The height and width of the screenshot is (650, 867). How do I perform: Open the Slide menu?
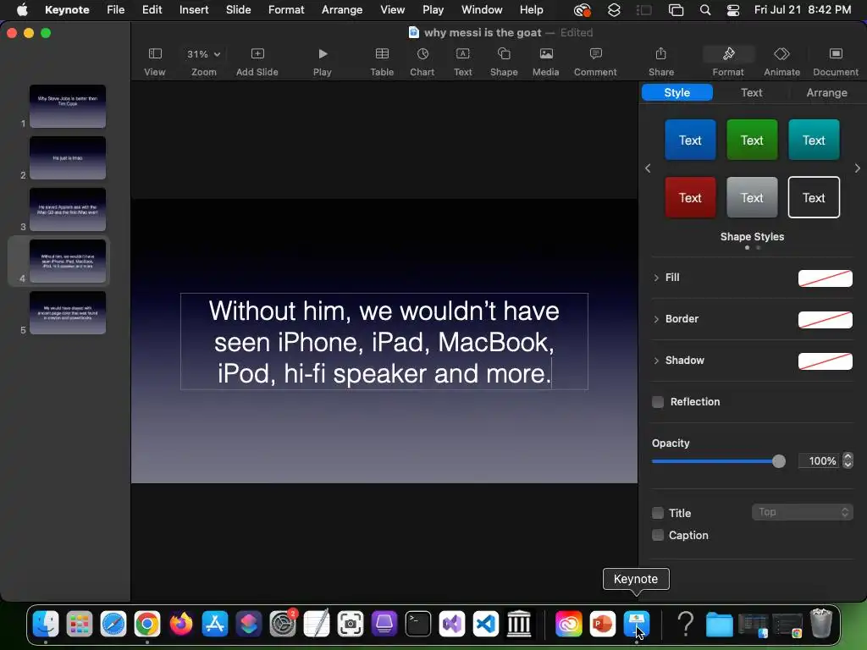click(x=238, y=10)
